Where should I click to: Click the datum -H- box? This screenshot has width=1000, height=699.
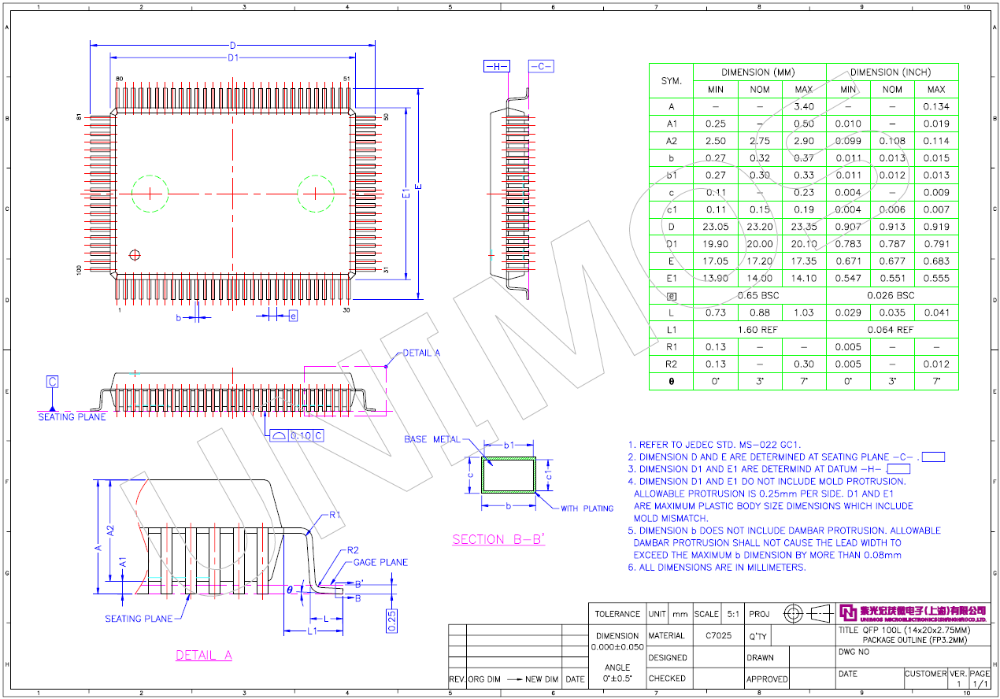(496, 66)
